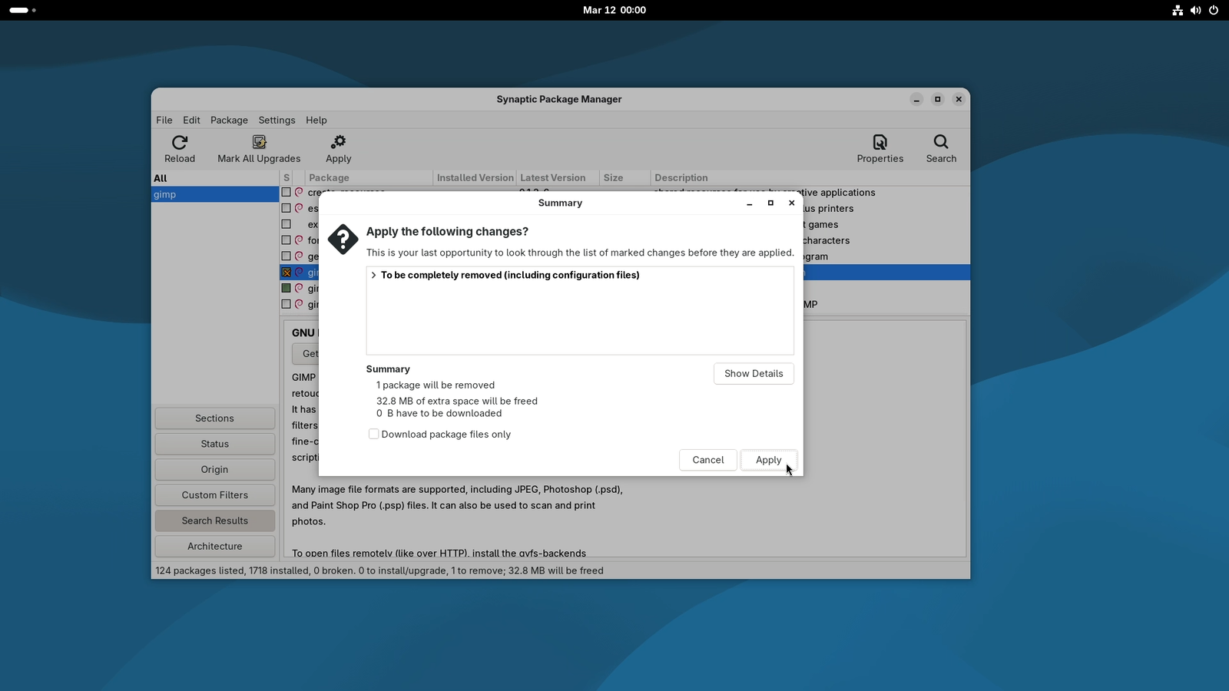Screen dimensions: 1229x691
Task: Uncheck the marked gimp package checkbox
Action: (x=286, y=272)
